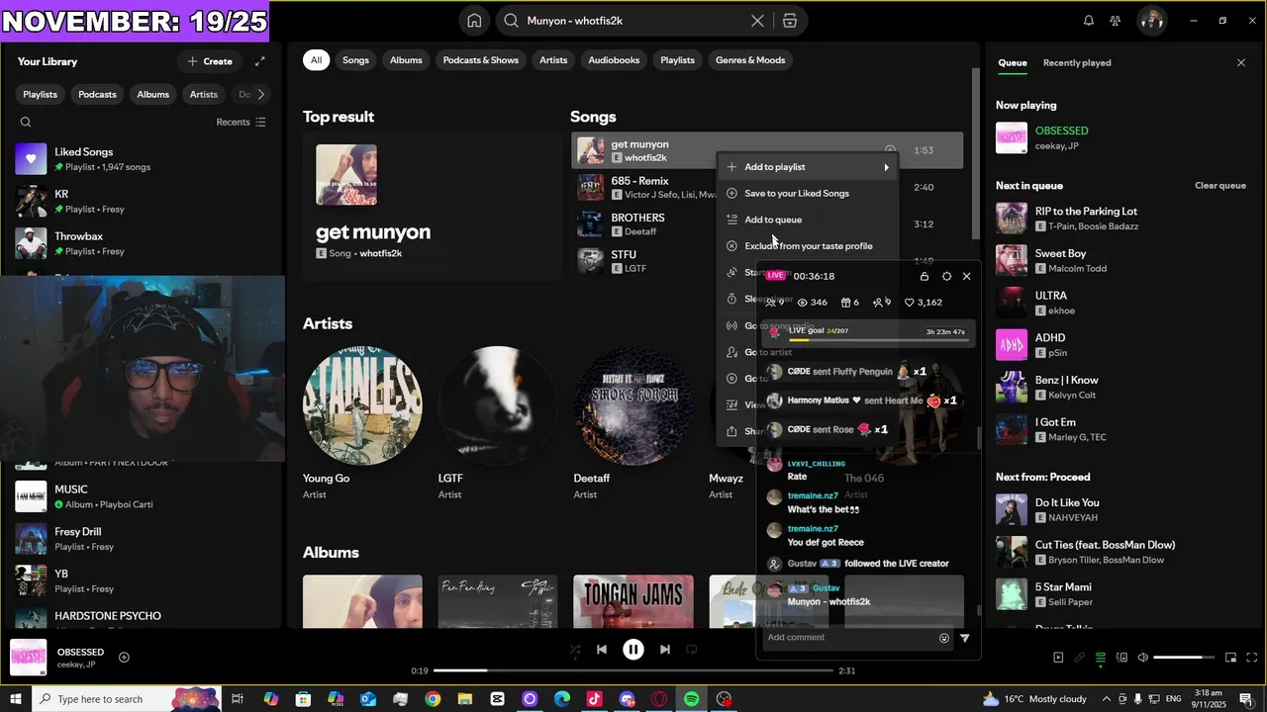Viewport: 1267px width, 712px height.
Task: Toggle the added checkmark on get munyon row
Action: (890, 150)
